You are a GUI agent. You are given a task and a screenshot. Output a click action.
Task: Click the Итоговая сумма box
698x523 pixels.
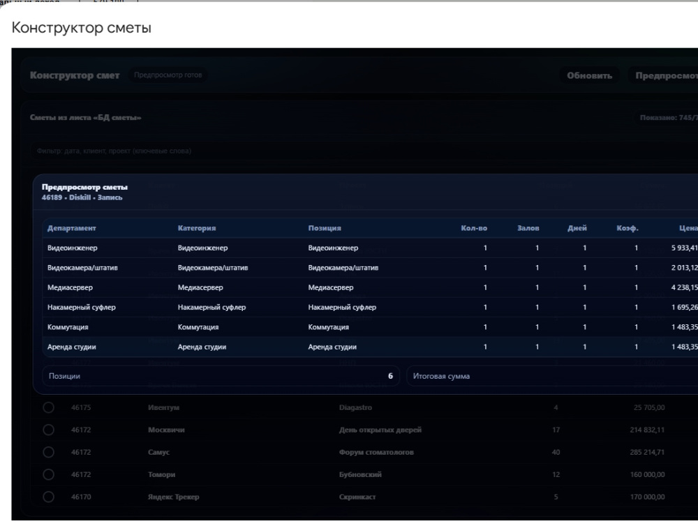(x=552, y=376)
